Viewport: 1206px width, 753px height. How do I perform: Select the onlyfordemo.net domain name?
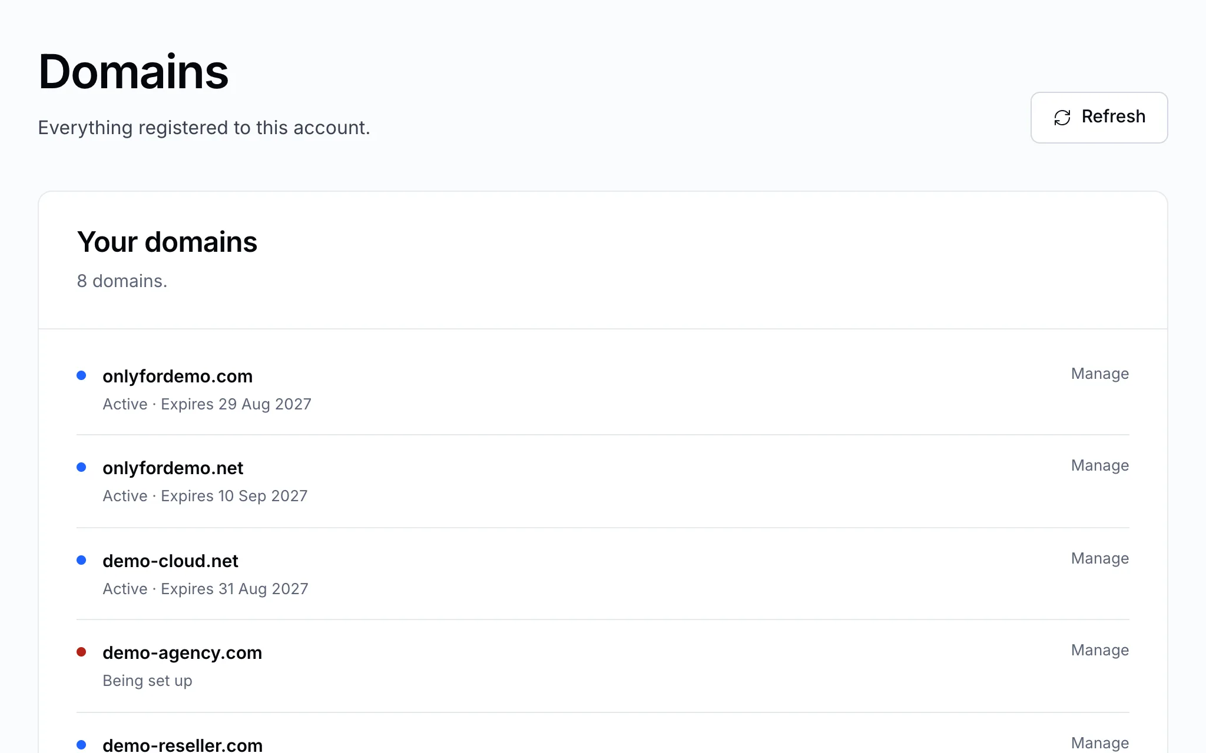[x=173, y=468]
